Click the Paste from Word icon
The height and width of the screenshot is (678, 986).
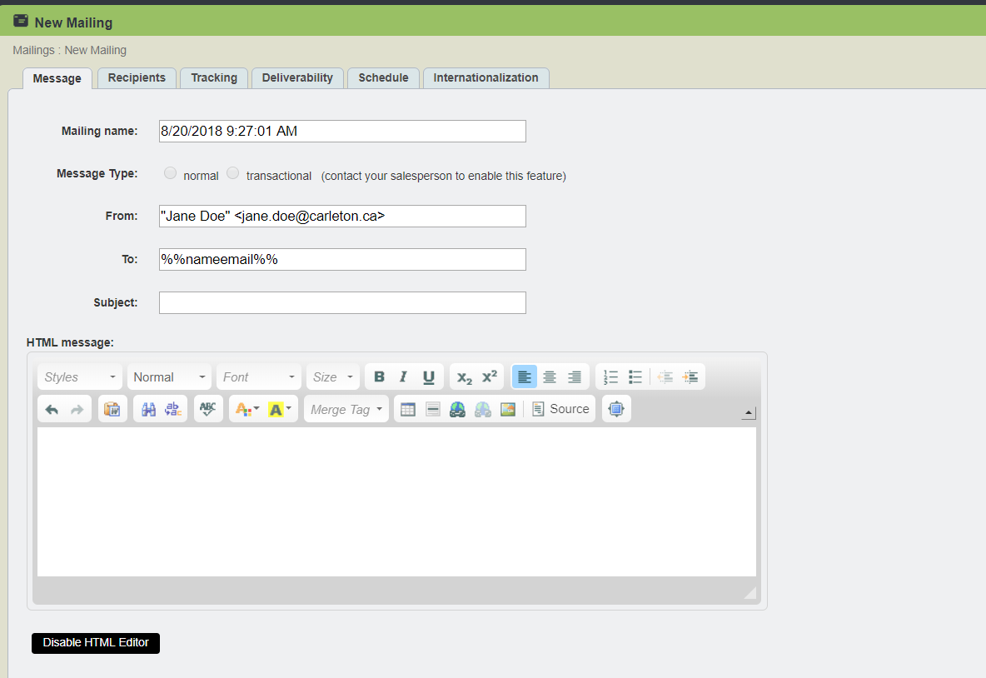112,409
